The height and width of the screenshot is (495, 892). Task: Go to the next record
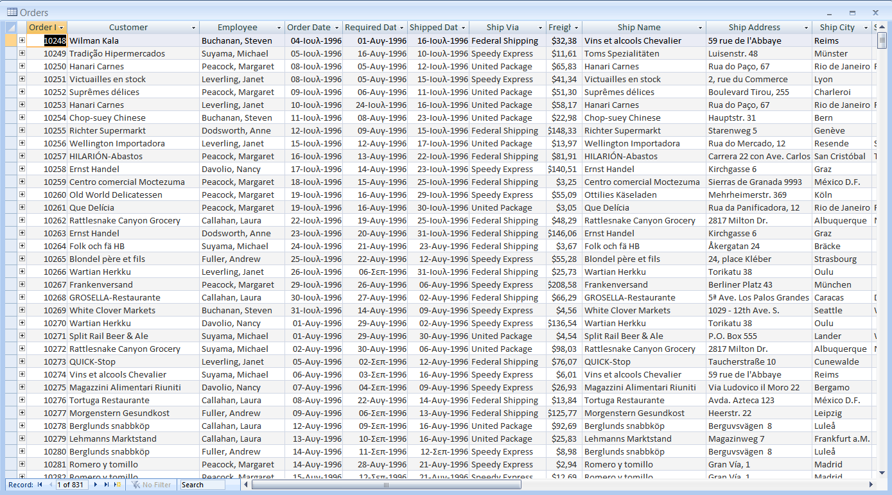pos(96,485)
